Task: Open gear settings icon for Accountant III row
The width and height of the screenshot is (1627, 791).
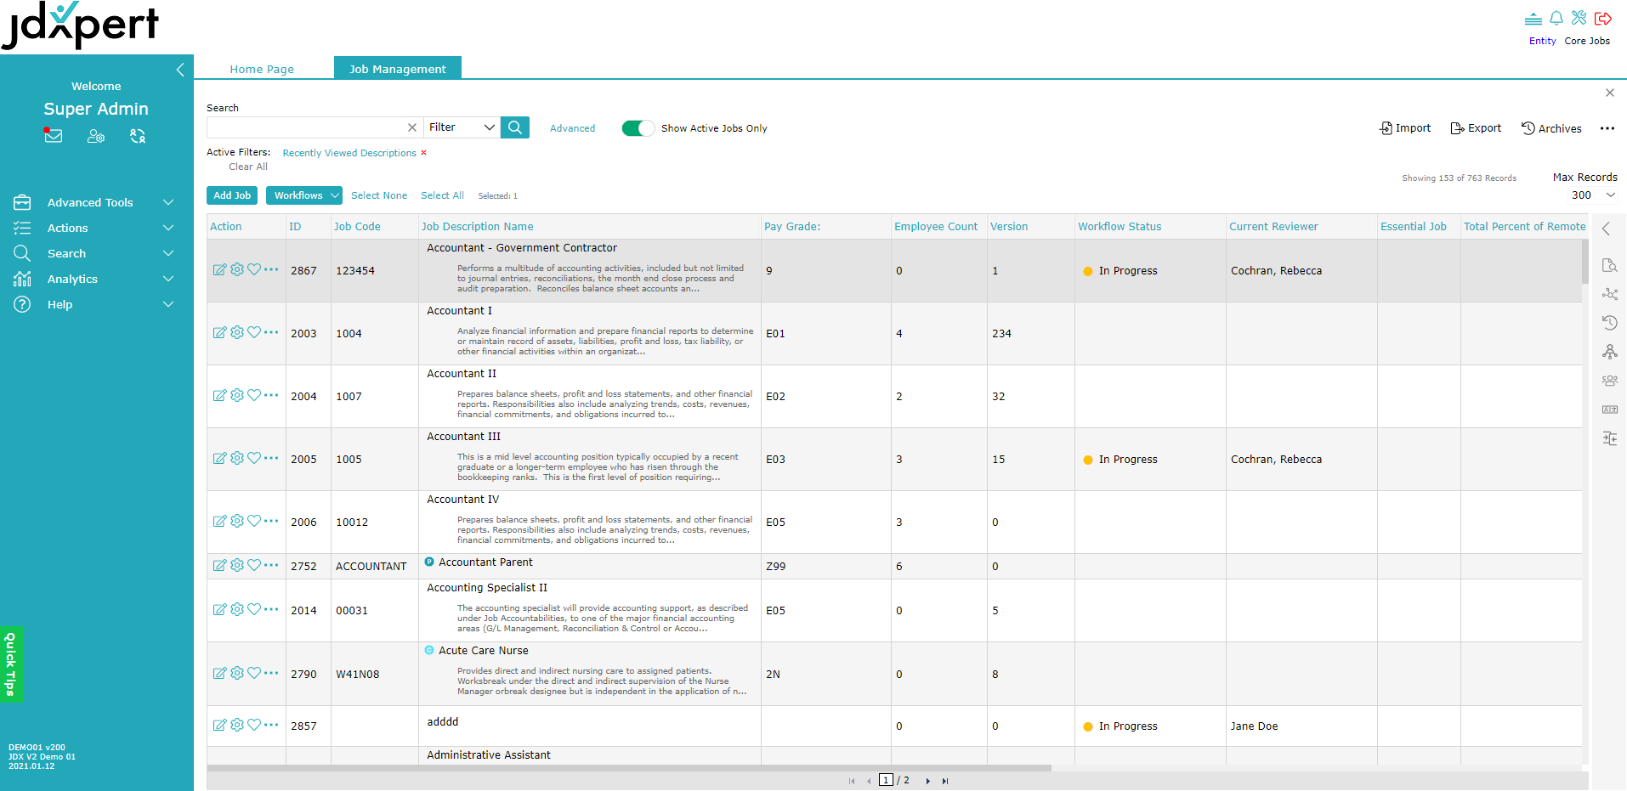Action: click(x=237, y=458)
